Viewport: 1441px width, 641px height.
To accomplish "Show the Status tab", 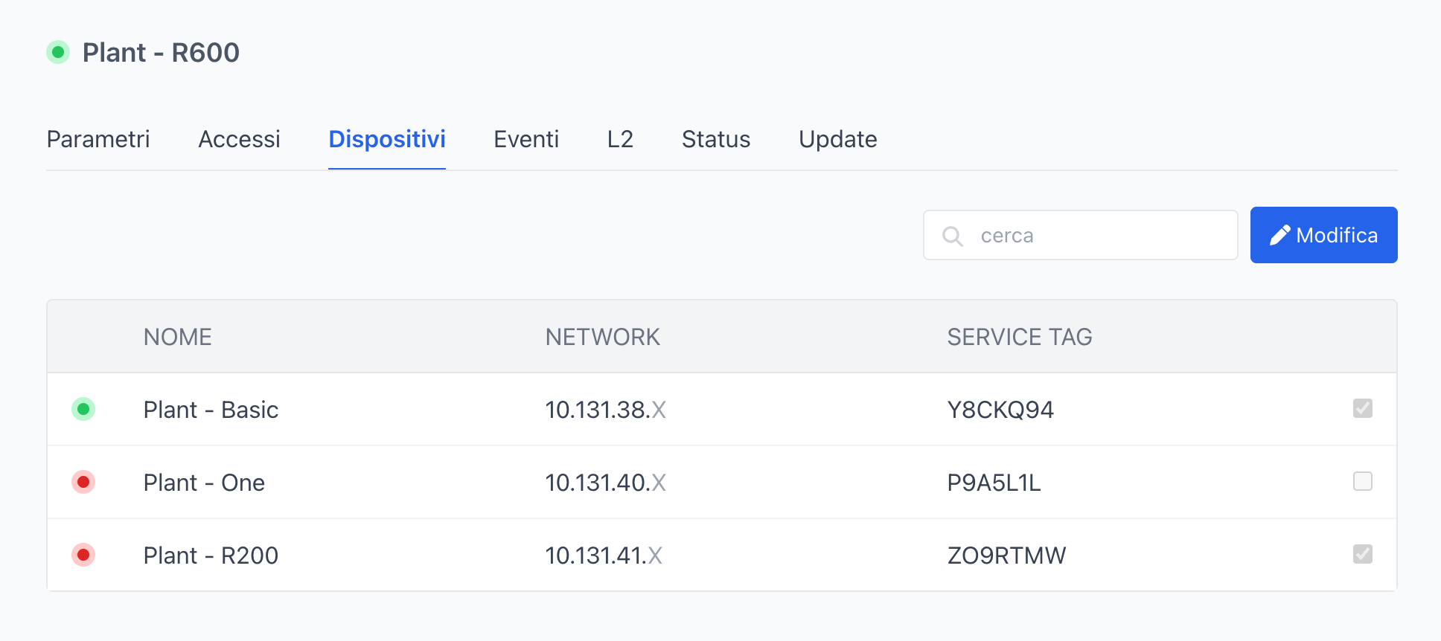I will pyautogui.click(x=716, y=139).
